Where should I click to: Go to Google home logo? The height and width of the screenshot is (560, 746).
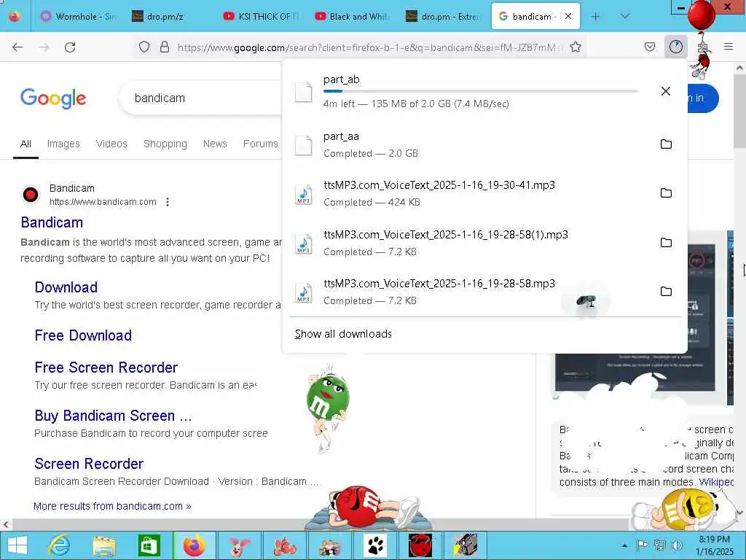(x=53, y=98)
